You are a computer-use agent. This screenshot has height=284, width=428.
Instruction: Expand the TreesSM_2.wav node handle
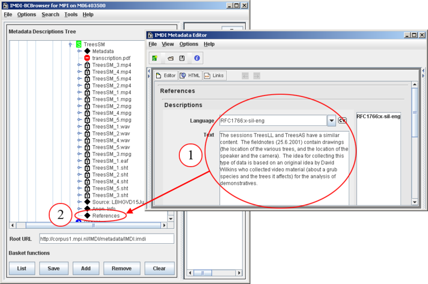(79, 133)
